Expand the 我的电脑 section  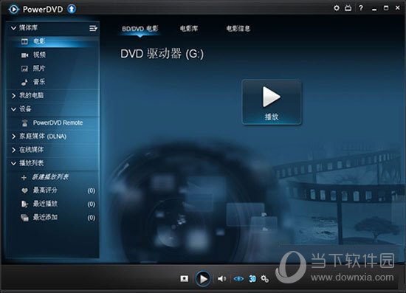tap(13, 96)
